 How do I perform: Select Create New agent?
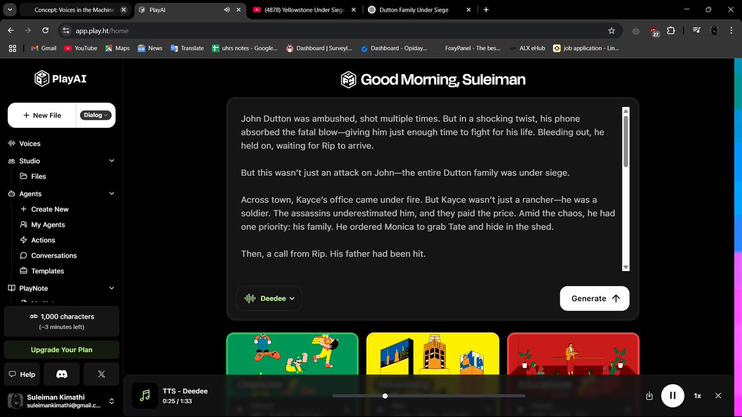pos(45,209)
